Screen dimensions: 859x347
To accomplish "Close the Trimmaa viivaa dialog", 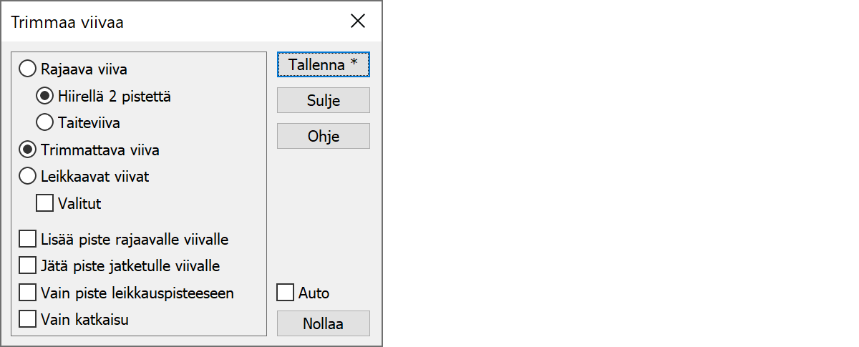I will (358, 21).
